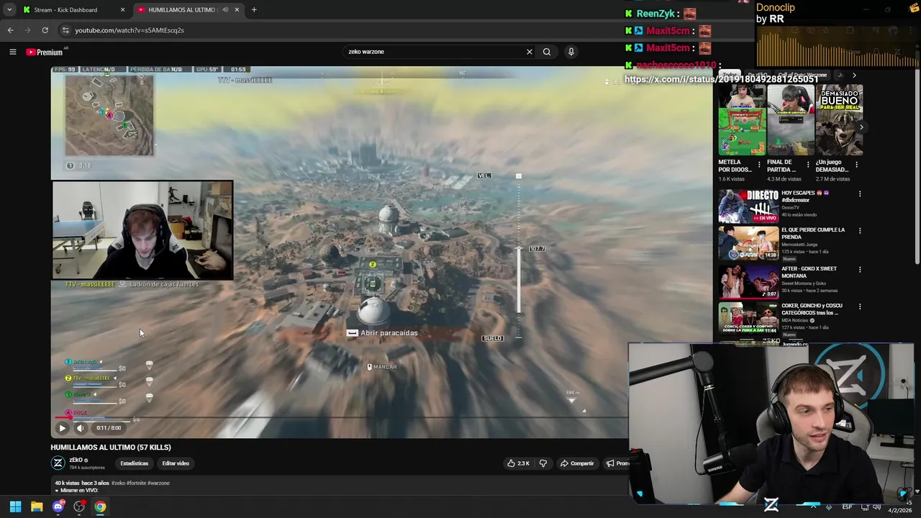921x518 pixels.
Task: Open more options for 'HOY ESCAPES' video
Action: point(860,194)
